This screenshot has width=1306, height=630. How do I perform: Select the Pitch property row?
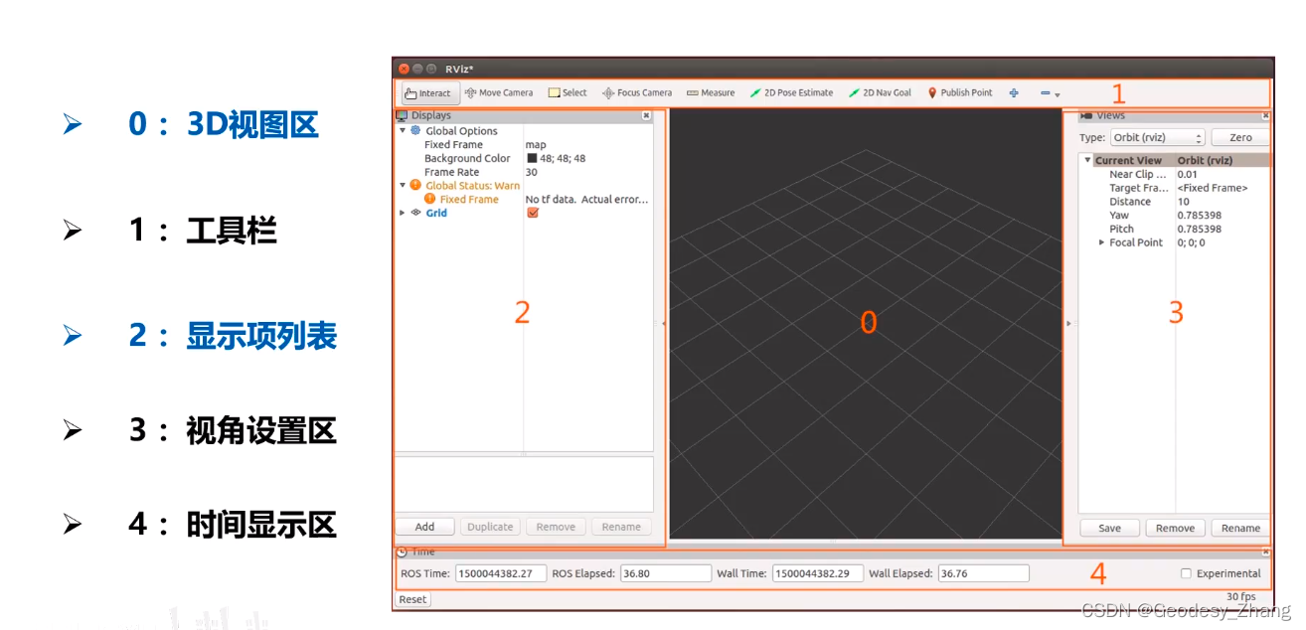(1174, 229)
